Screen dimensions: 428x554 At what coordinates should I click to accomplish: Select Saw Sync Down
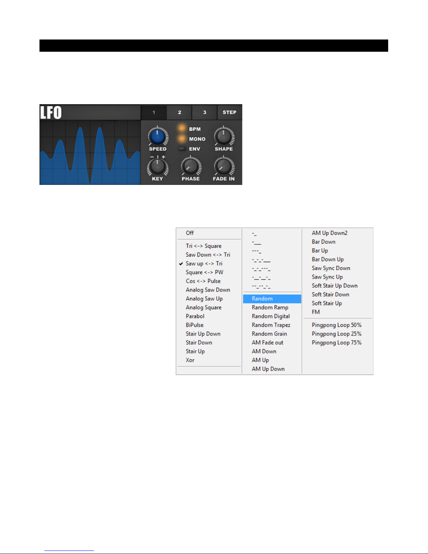pos(331,268)
